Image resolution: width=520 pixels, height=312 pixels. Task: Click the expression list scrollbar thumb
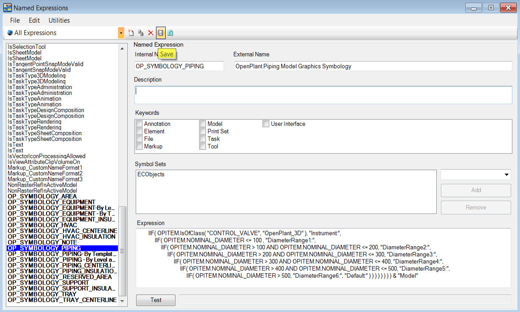click(123, 251)
